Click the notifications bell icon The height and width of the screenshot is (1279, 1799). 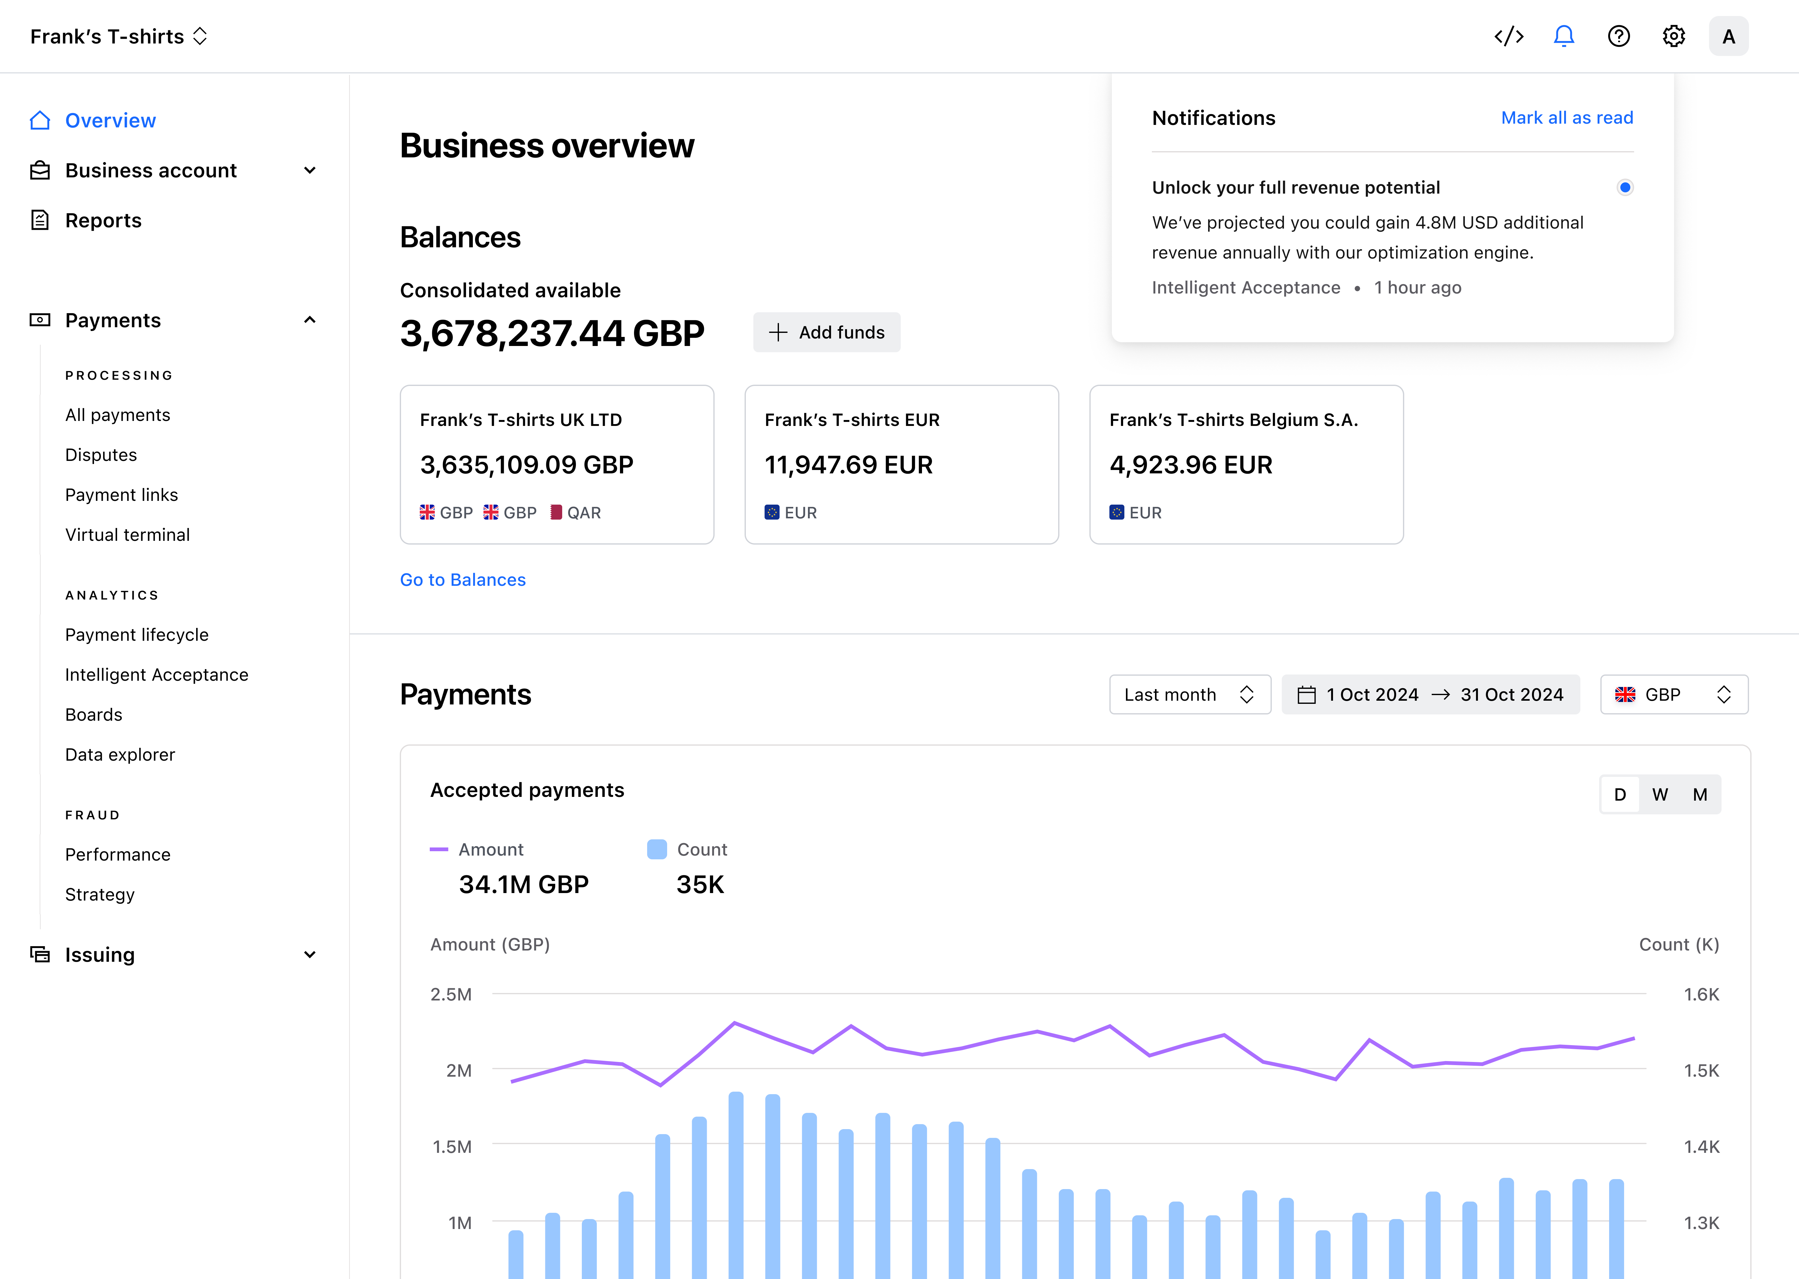pos(1564,36)
